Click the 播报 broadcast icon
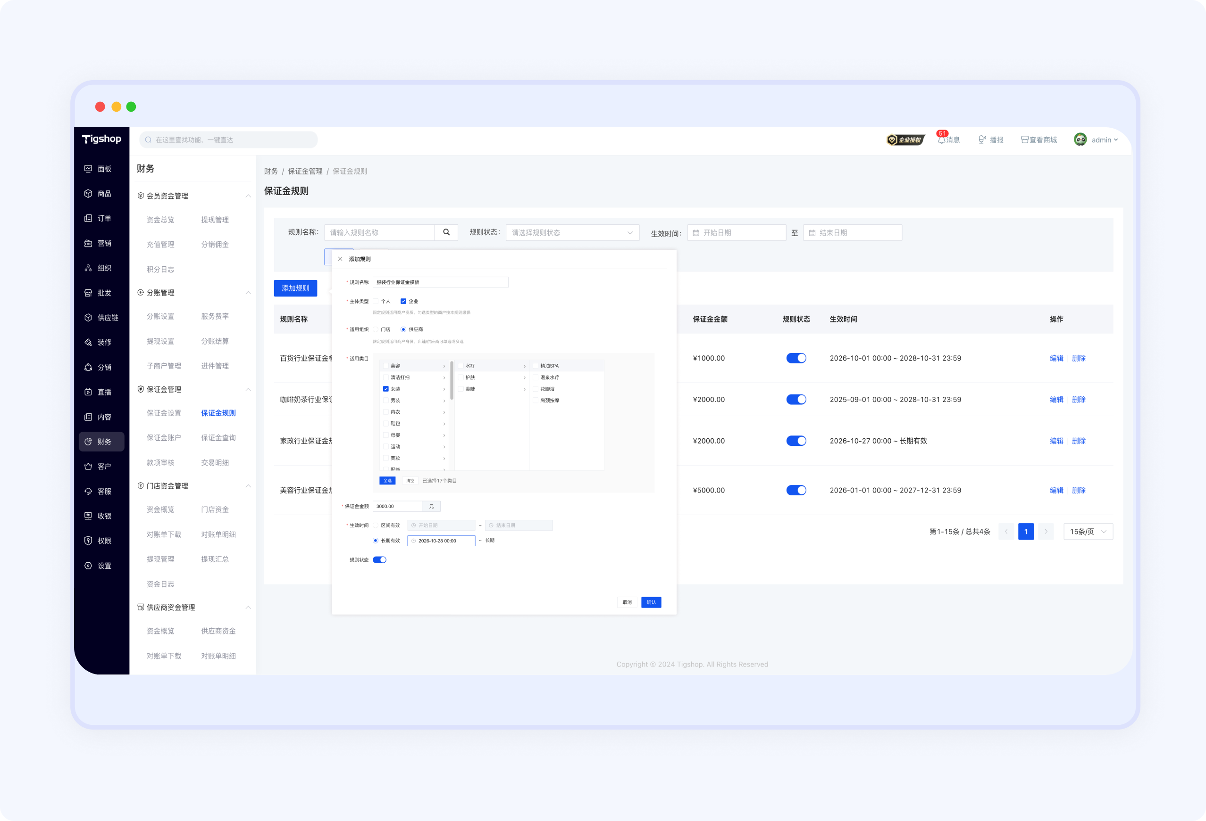This screenshot has height=821, width=1206. [982, 140]
